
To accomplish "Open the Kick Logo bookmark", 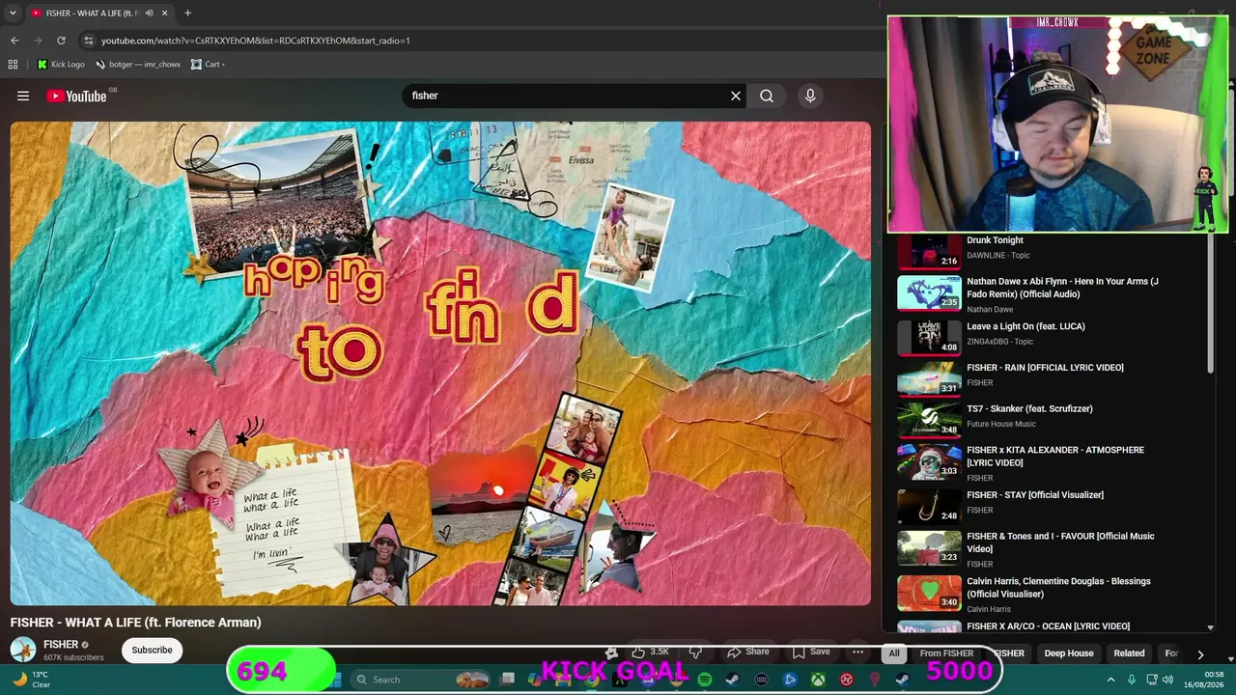I will 61,65.
